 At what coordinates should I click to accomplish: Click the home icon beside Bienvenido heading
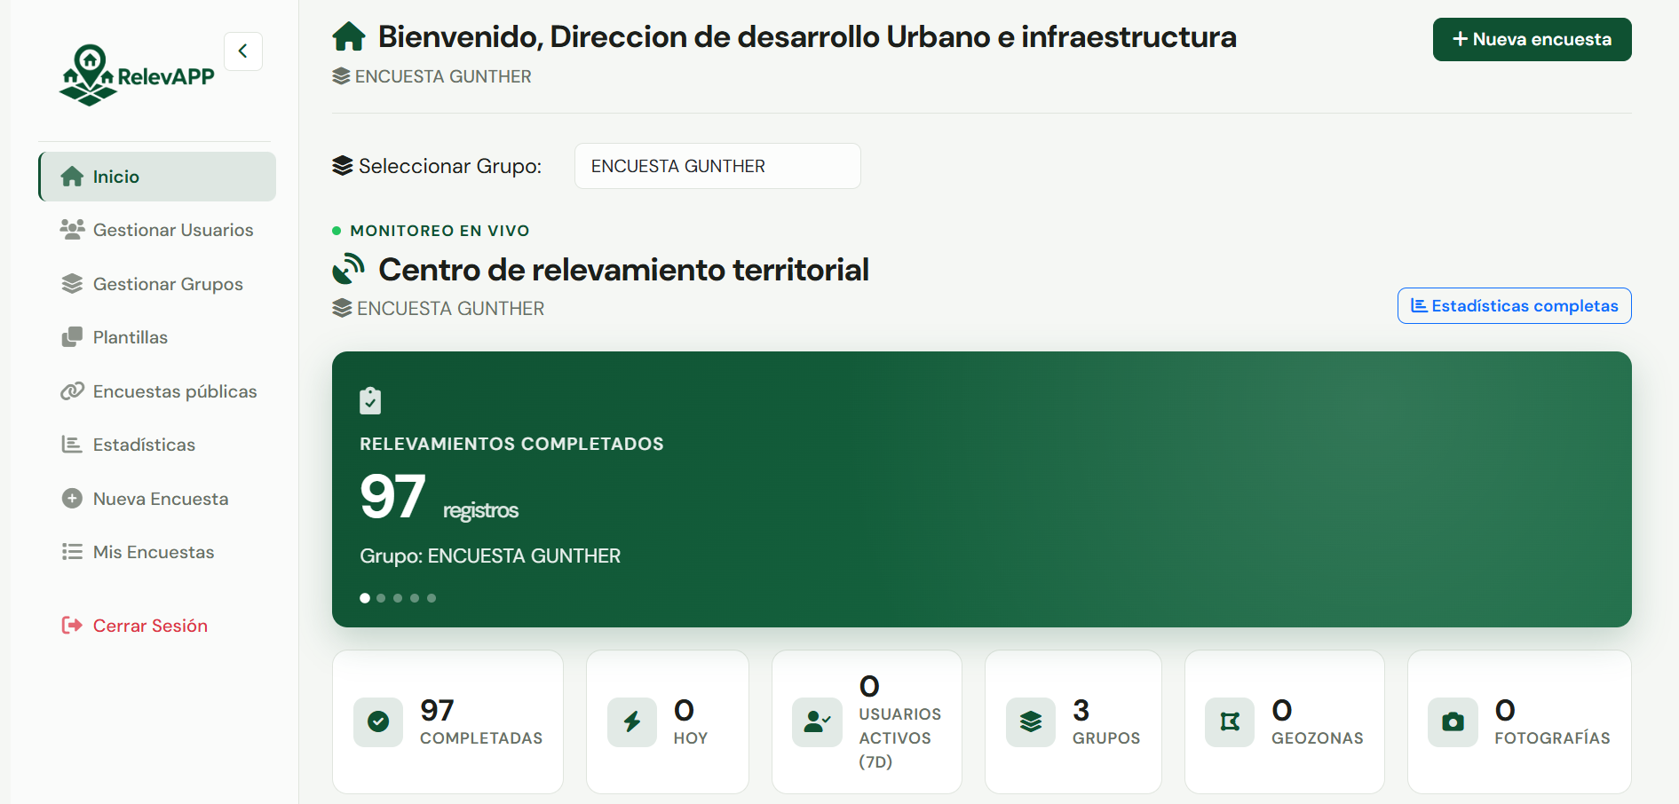click(x=349, y=36)
